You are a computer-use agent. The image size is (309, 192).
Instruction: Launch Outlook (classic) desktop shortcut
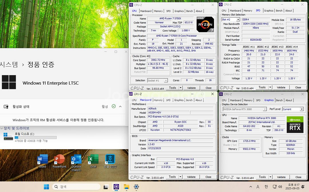tap(76, 163)
